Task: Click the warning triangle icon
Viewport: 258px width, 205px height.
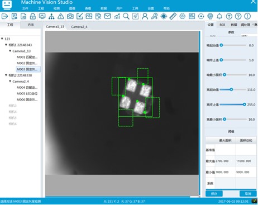Action: [x=61, y=16]
